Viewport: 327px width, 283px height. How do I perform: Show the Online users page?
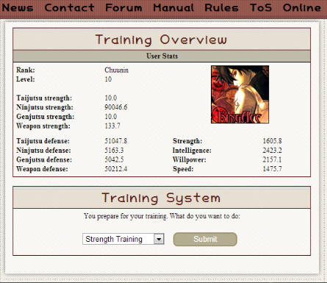(302, 8)
